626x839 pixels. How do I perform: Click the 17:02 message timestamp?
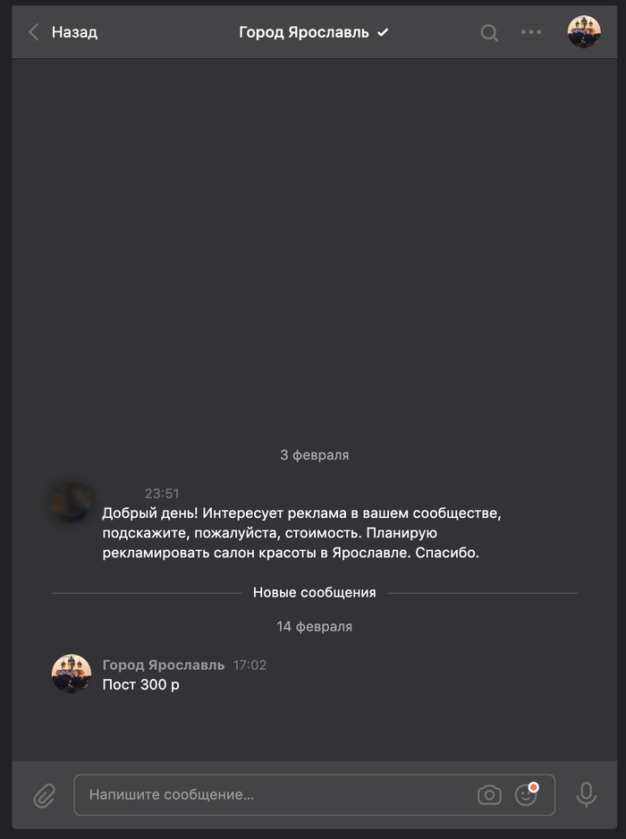coord(250,665)
